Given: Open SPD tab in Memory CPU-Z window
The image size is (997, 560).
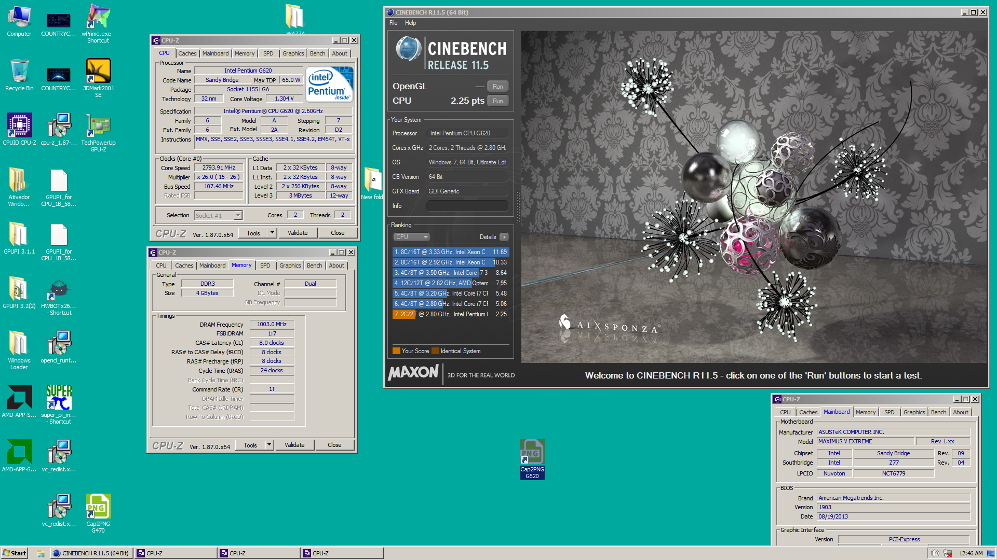Looking at the screenshot, I should [x=265, y=265].
